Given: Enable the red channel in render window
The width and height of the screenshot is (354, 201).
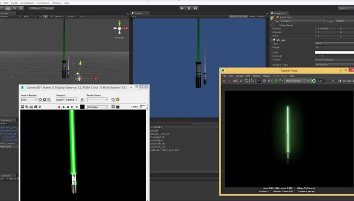Looking at the screenshot, I should (59, 107).
